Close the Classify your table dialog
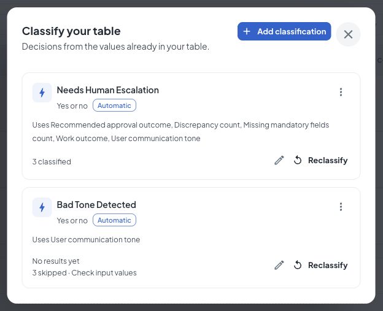This screenshot has width=383, height=311. click(348, 34)
